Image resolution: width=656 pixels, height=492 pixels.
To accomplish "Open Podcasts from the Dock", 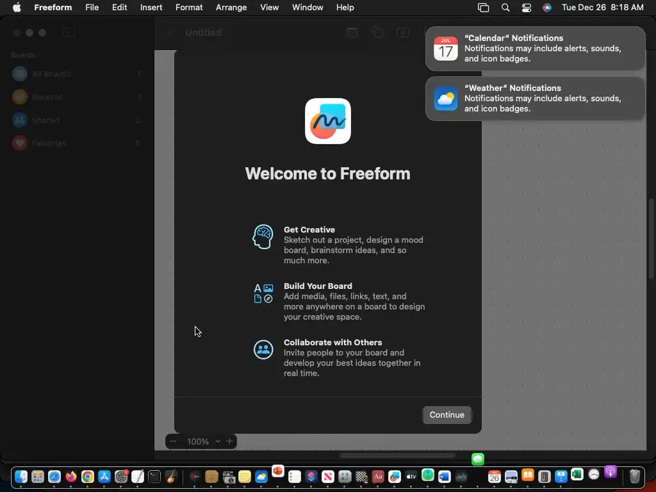I will [x=611, y=472].
